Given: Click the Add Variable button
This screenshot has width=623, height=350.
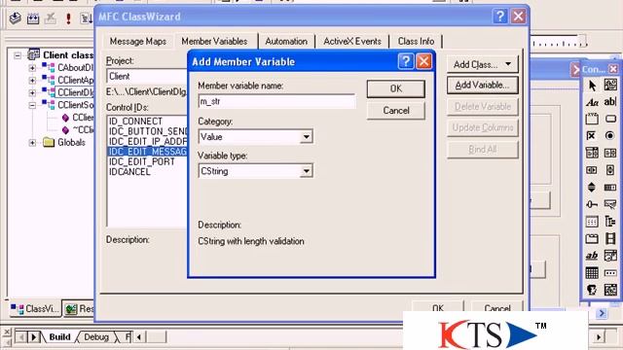Looking at the screenshot, I should [483, 86].
